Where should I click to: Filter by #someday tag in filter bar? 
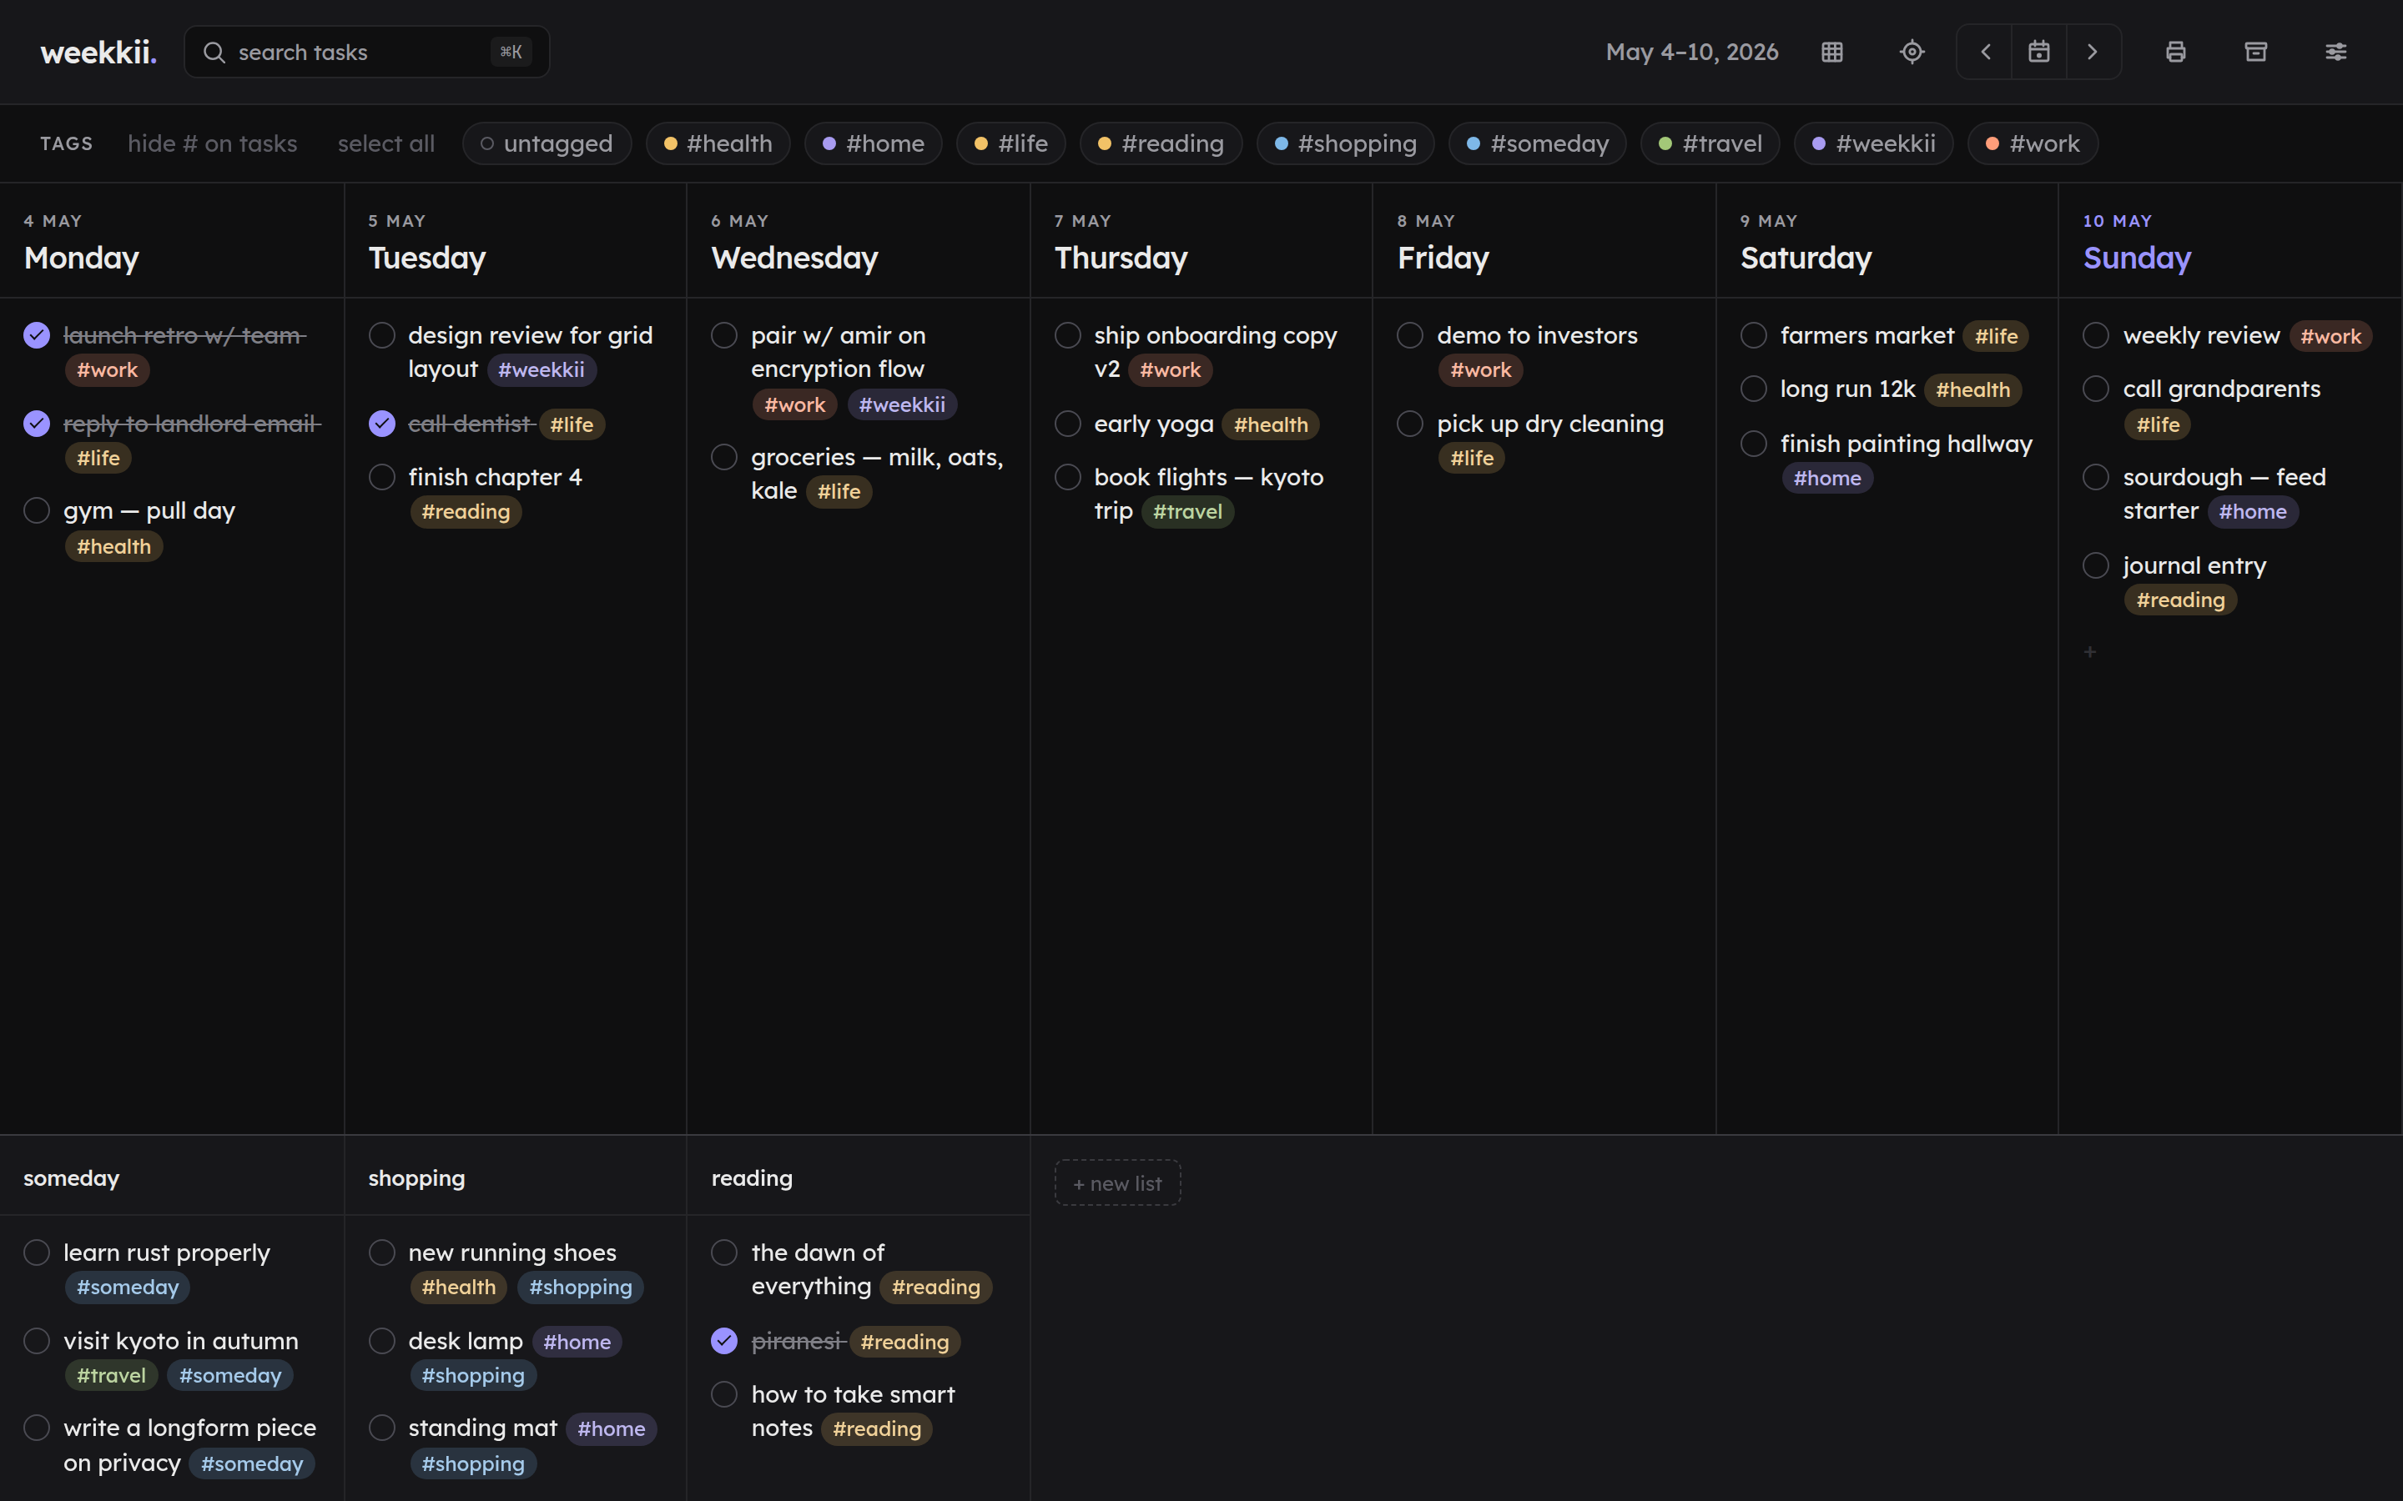click(1537, 144)
